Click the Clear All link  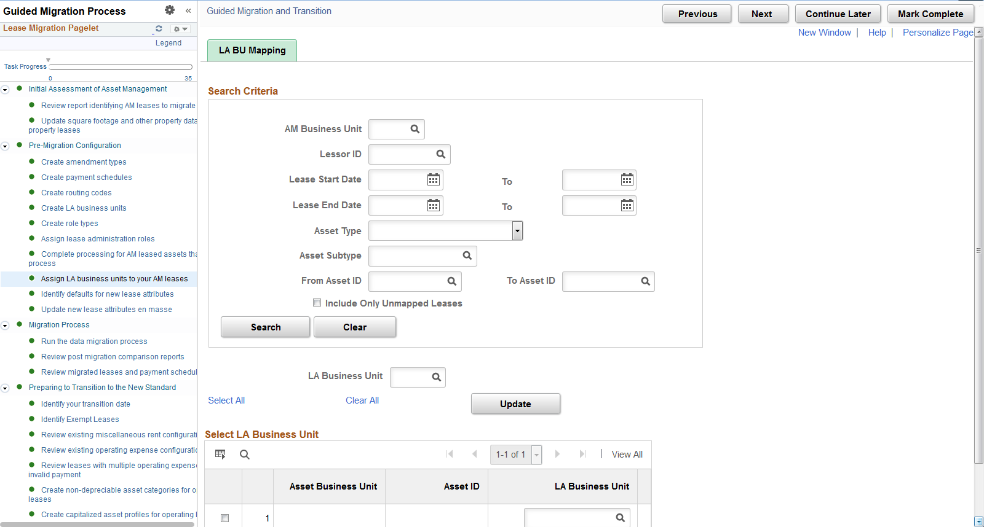tap(362, 400)
